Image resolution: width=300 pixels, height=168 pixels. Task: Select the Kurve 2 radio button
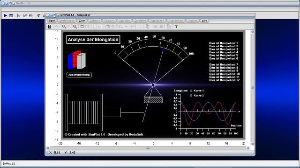(x=191, y=95)
